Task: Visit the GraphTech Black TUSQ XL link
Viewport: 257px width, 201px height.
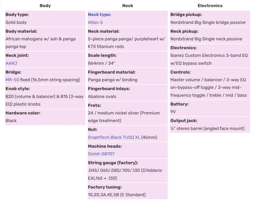Action: (x=114, y=137)
